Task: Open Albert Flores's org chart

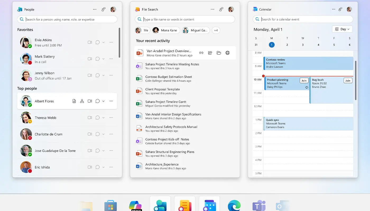Action: [x=82, y=101]
